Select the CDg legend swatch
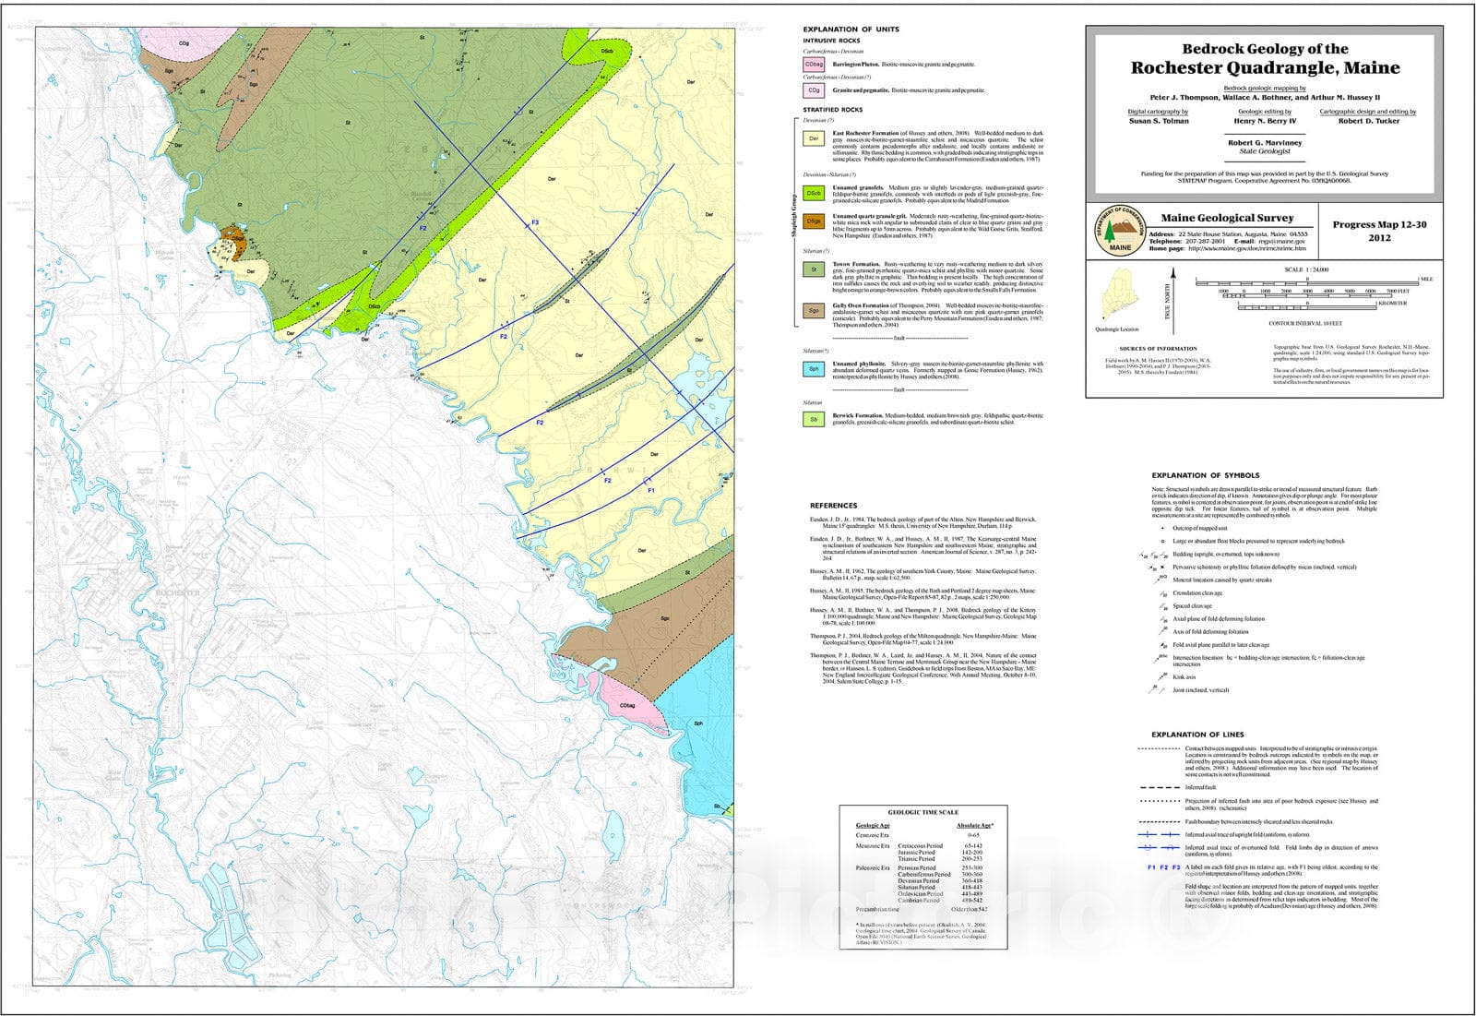1476x1016 pixels. pyautogui.click(x=814, y=90)
